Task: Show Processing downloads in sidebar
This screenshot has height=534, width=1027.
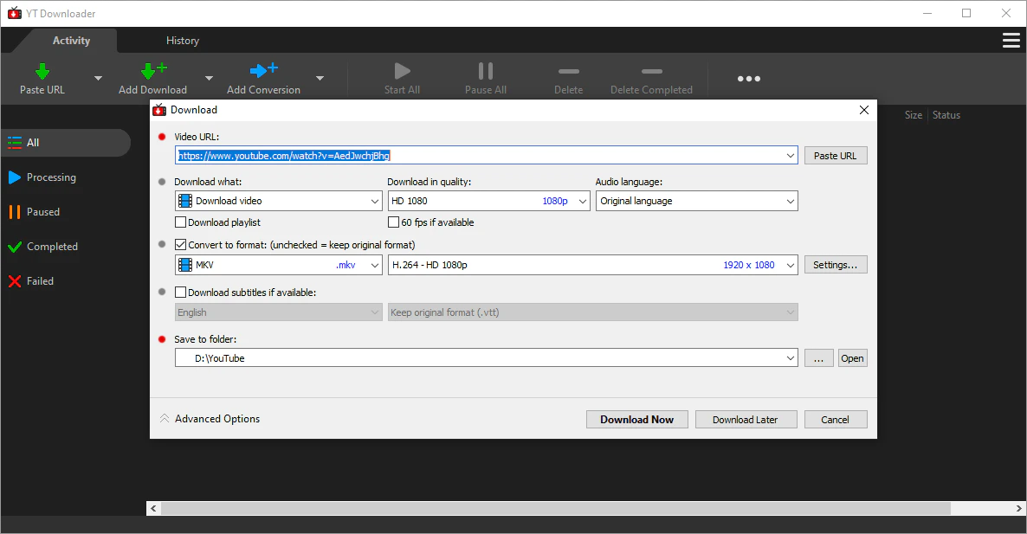Action: pos(51,177)
